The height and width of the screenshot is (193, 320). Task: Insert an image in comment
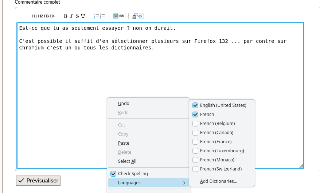point(116,16)
